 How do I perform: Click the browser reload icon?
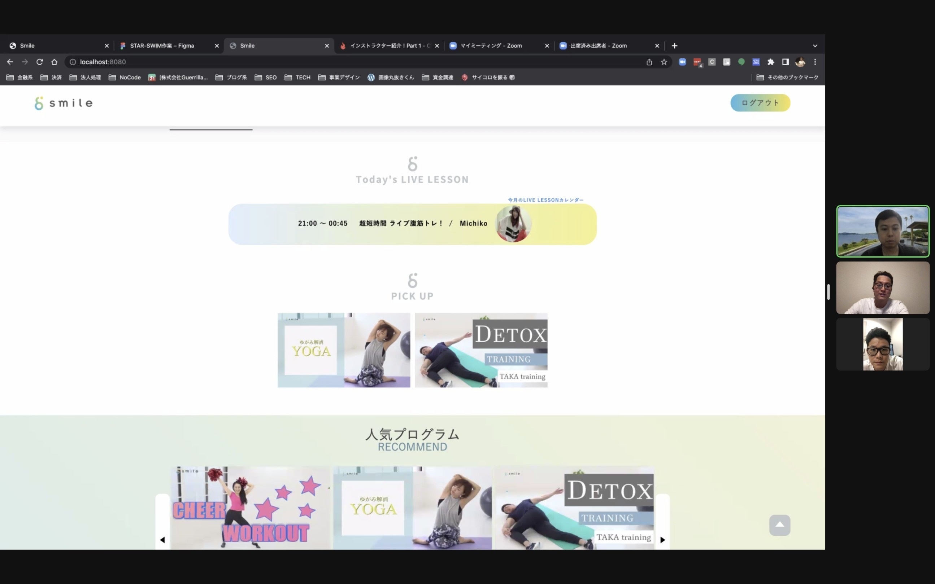pyautogui.click(x=39, y=62)
